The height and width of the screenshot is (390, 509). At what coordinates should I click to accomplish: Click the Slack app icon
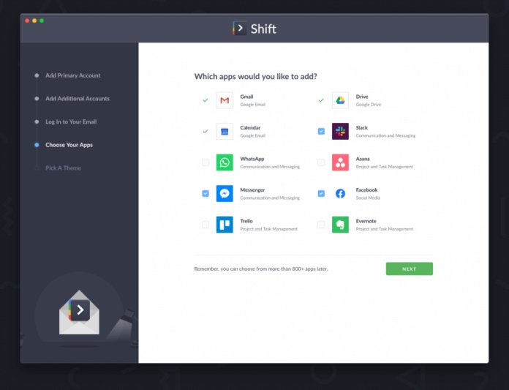click(340, 132)
